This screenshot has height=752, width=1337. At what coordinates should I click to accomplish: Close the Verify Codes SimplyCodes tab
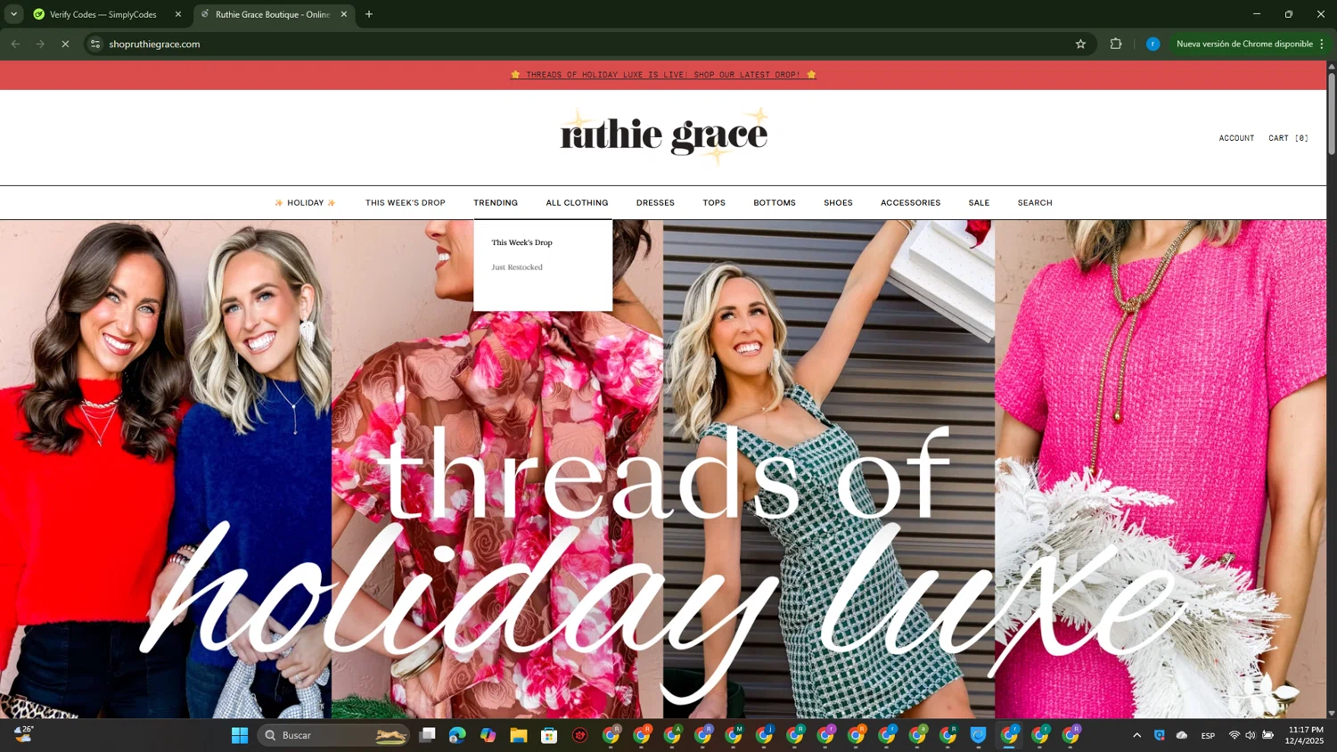[178, 14]
